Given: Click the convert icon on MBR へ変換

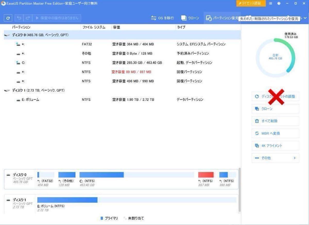Looking at the screenshot, I should point(257,133).
